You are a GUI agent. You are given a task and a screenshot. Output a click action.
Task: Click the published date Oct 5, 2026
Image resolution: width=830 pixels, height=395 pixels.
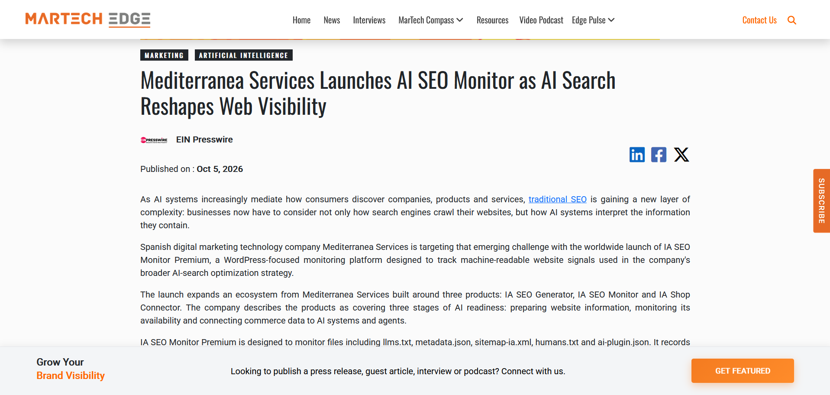pos(220,169)
